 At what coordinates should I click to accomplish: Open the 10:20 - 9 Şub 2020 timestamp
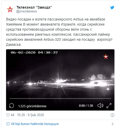31,115
